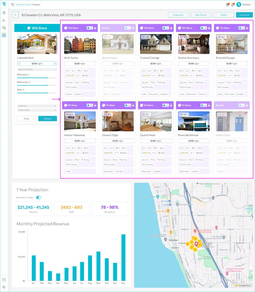
Task: Click the Riverside Retreat property name
Action: click(188, 135)
